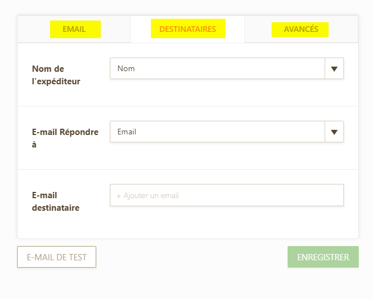
Task: Select the Nom text in sender field
Action: (x=126, y=68)
